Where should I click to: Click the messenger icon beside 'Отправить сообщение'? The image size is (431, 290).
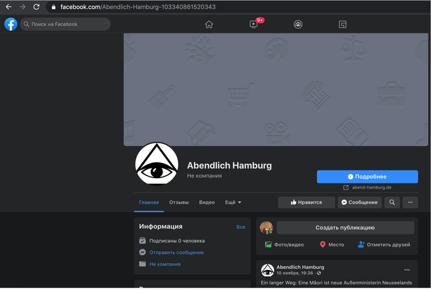(142, 252)
